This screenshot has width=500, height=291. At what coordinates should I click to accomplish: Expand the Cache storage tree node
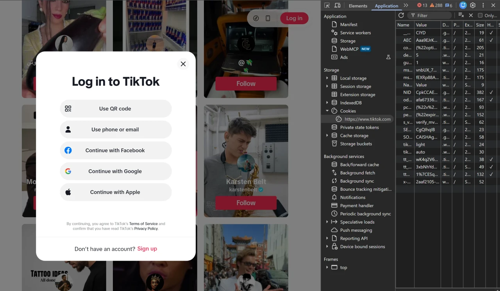[327, 135]
